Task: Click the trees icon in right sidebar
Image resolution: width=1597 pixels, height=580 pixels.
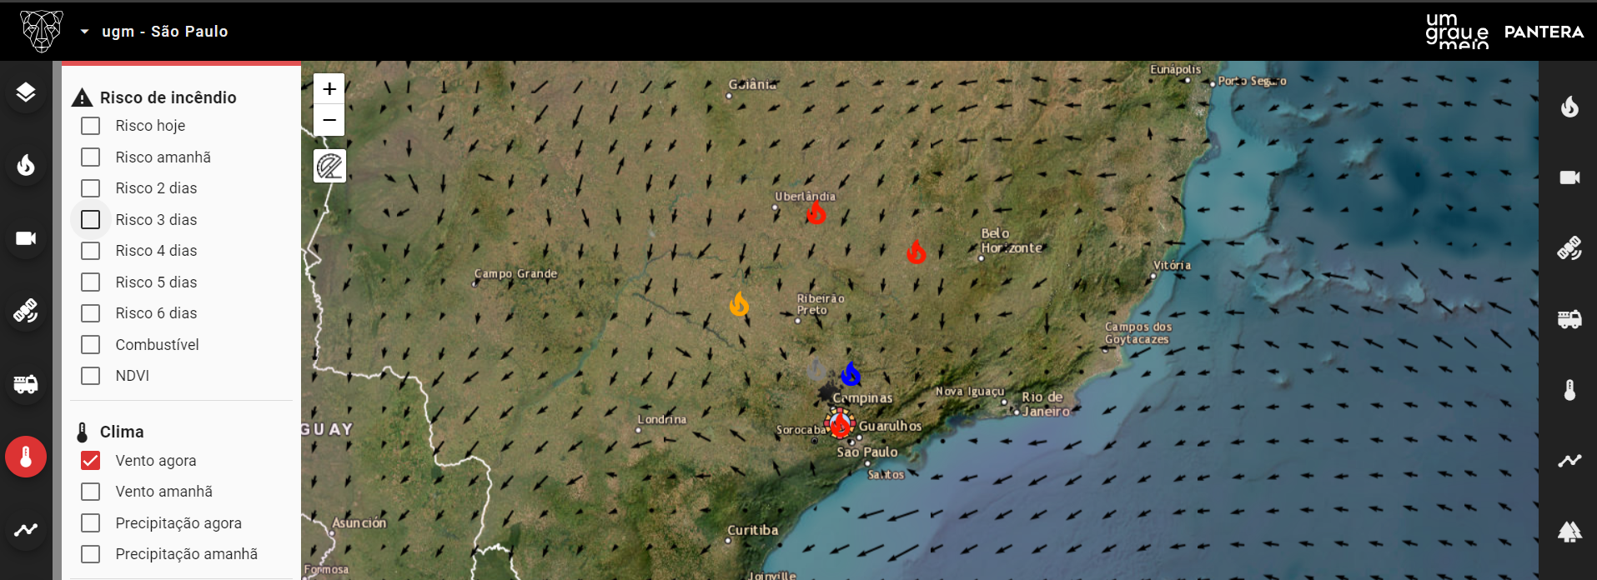Action: 1569,531
